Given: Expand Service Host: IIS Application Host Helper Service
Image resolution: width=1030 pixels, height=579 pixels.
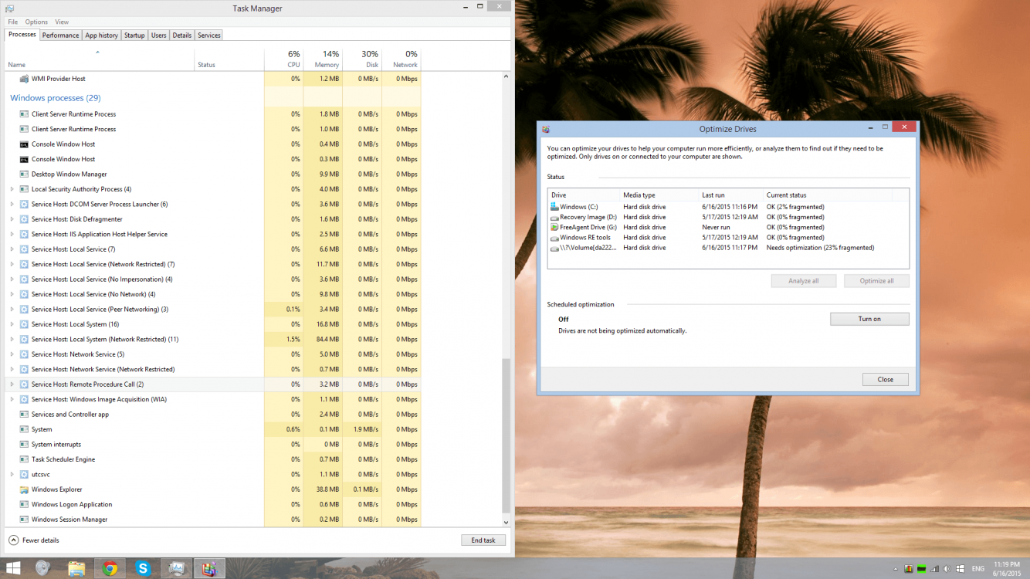Looking at the screenshot, I should pyautogui.click(x=12, y=235).
